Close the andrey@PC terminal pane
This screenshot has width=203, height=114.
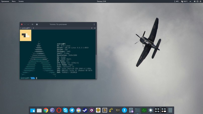point(95,28)
